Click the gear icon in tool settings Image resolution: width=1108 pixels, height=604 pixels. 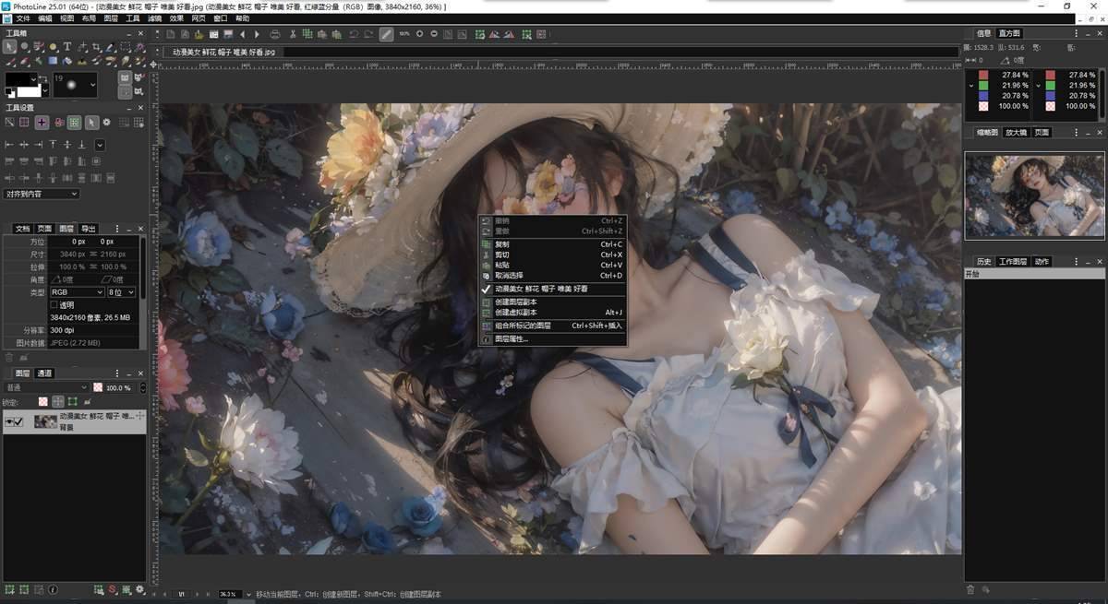pos(106,122)
